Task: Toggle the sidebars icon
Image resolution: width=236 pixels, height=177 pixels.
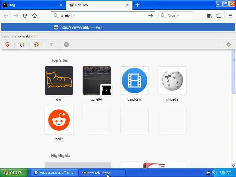Action: tap(219, 16)
